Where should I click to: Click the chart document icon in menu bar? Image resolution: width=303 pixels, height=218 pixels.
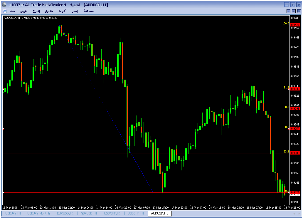click(5, 11)
